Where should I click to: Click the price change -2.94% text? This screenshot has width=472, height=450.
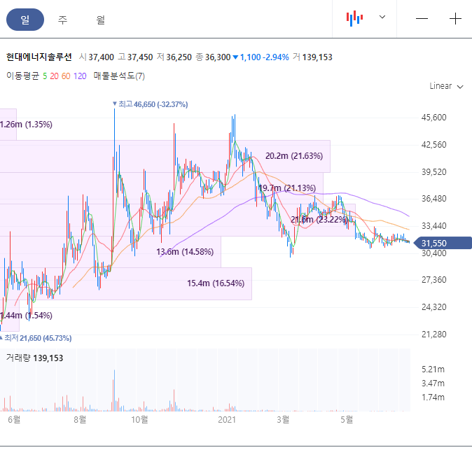pos(275,57)
